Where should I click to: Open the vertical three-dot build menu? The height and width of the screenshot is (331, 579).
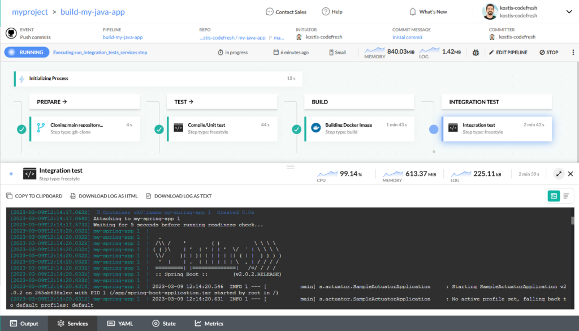573,53
